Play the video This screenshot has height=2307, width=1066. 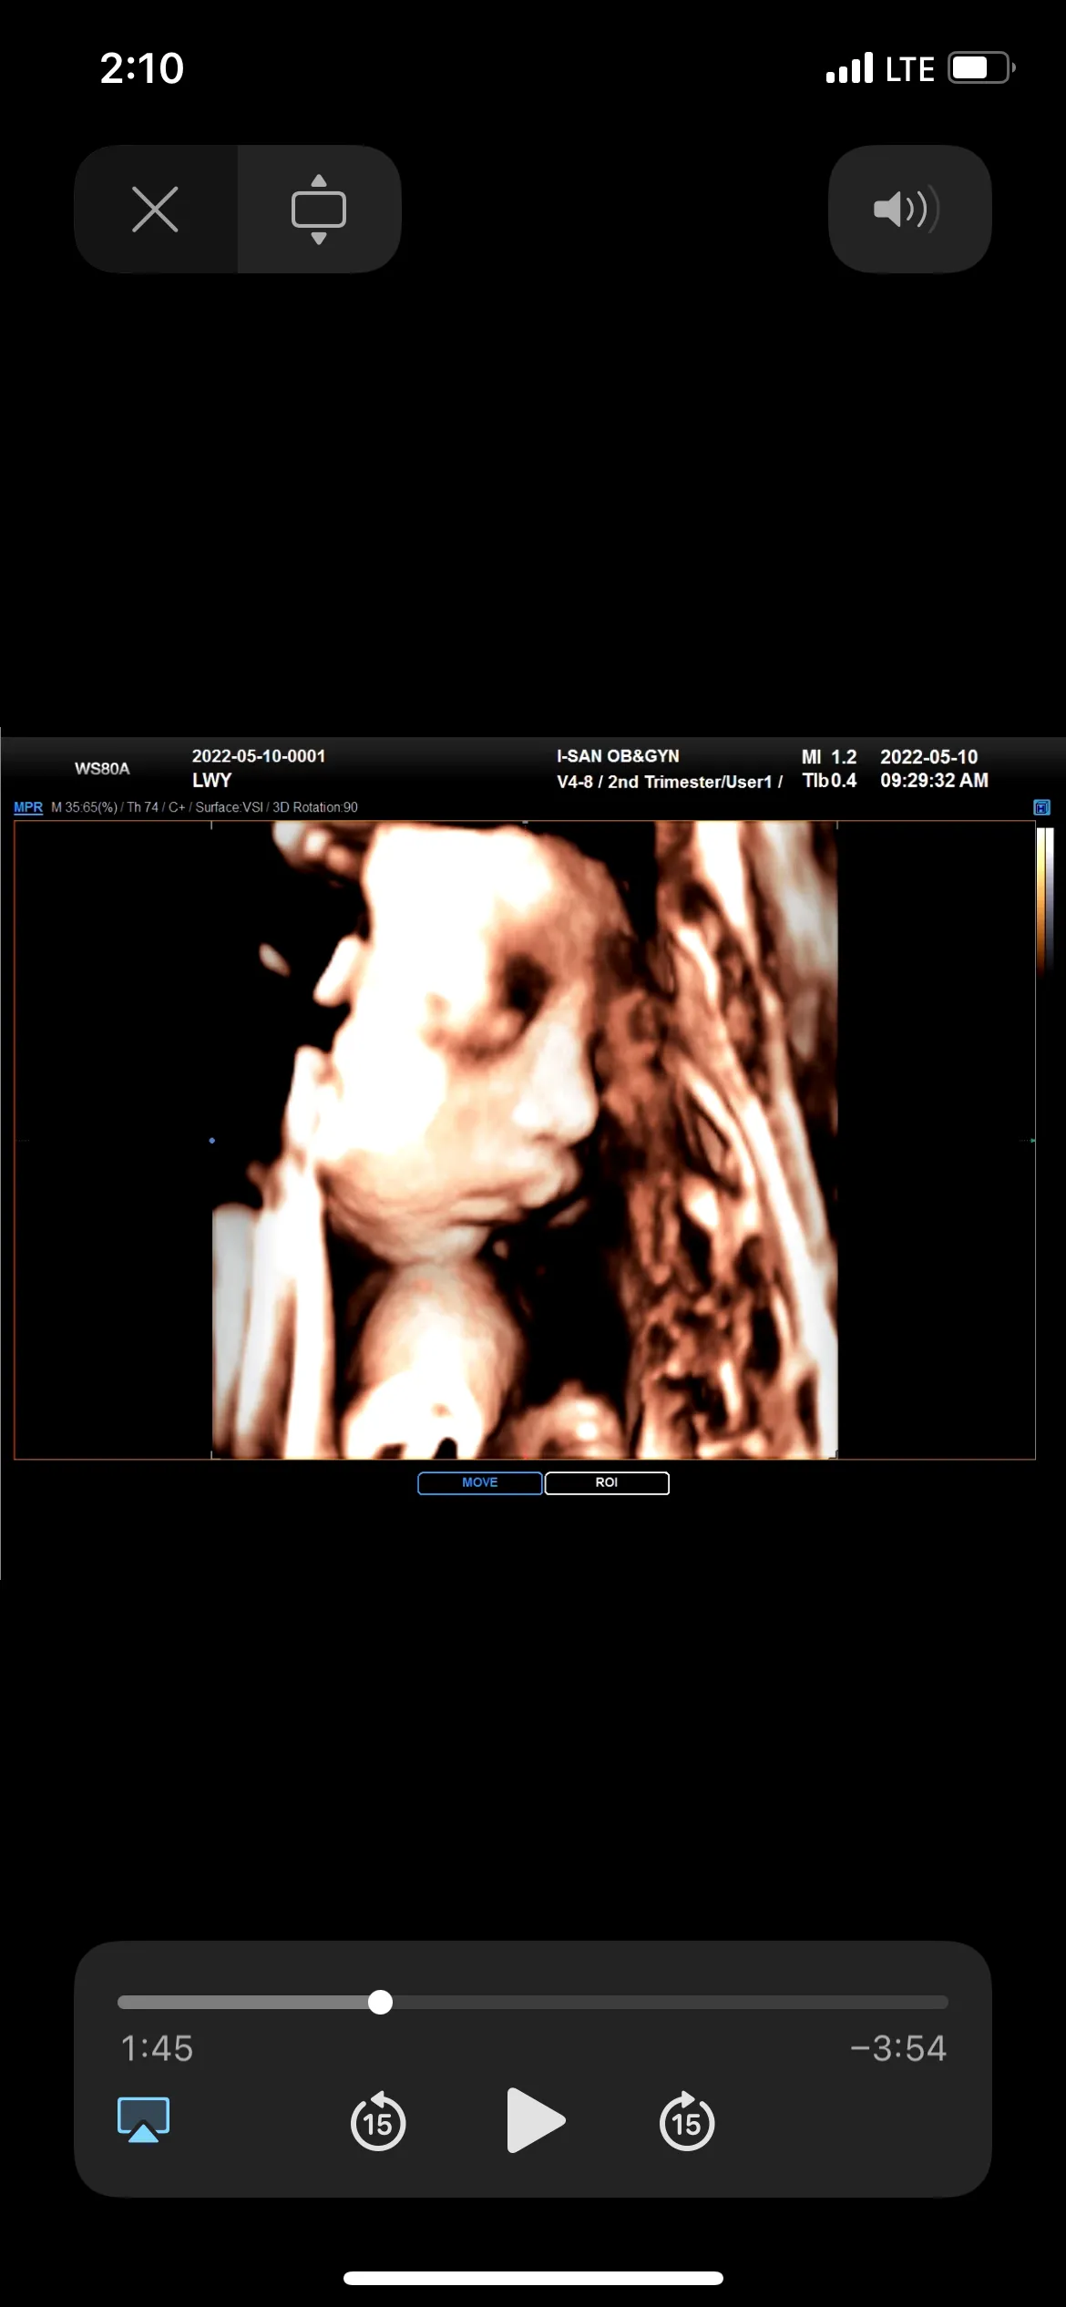[x=535, y=2120]
